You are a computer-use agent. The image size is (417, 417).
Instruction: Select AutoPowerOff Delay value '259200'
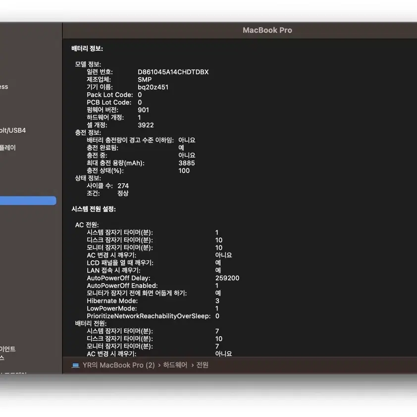227,278
